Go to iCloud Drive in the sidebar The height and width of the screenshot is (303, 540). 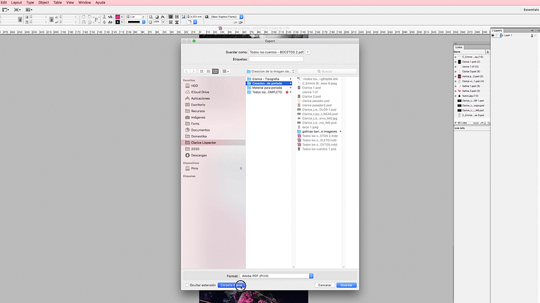tap(199, 92)
